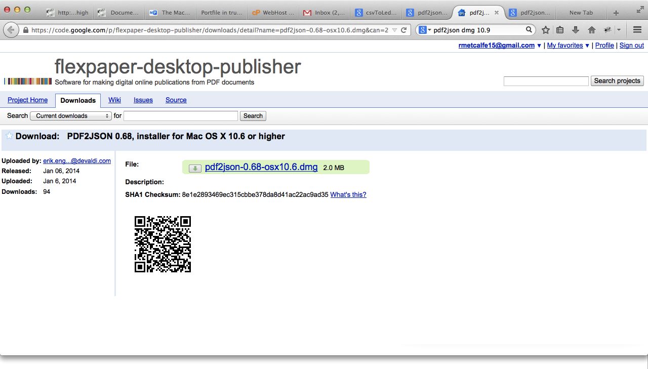Open the Current downloads dropdown

click(71, 116)
